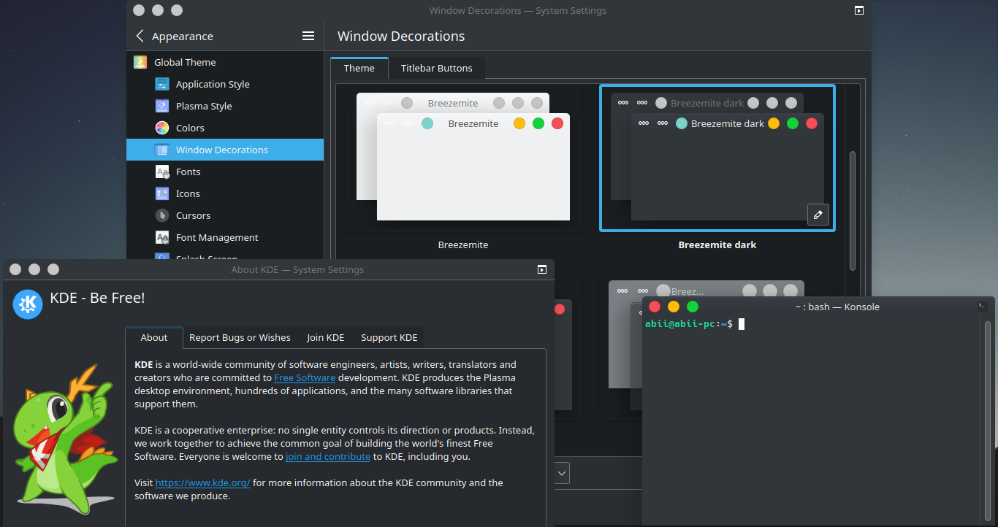Click the Konsole titlebar terminal icon

click(983, 307)
